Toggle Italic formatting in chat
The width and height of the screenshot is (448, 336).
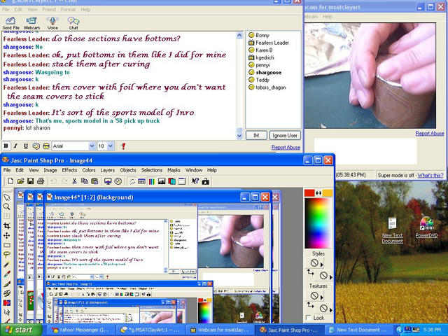coord(15,146)
